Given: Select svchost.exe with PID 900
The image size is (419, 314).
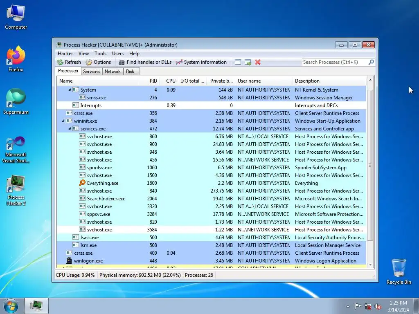Looking at the screenshot, I should point(212,144).
